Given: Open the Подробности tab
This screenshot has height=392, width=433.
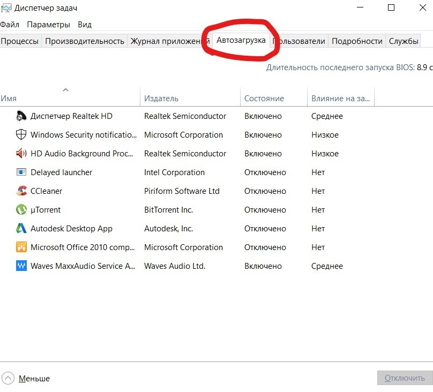Looking at the screenshot, I should click(x=357, y=41).
